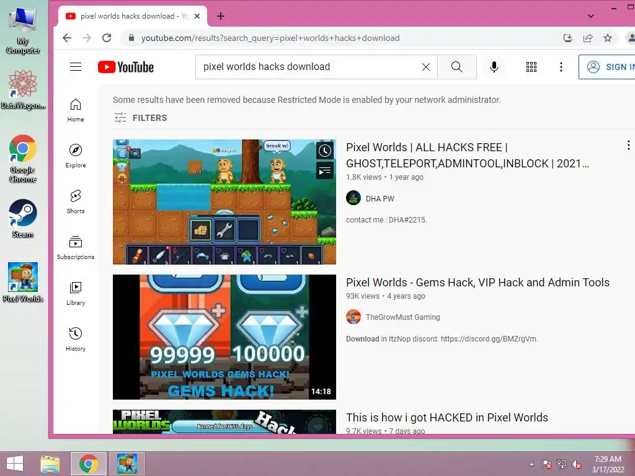The width and height of the screenshot is (635, 476).
Task: Open My Computer desktop icon
Action: tap(23, 31)
